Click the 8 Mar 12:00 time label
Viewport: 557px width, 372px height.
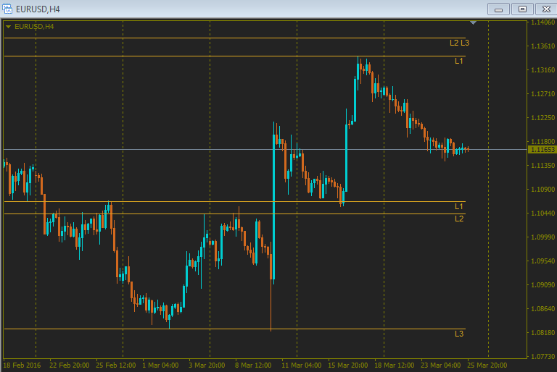click(x=253, y=365)
